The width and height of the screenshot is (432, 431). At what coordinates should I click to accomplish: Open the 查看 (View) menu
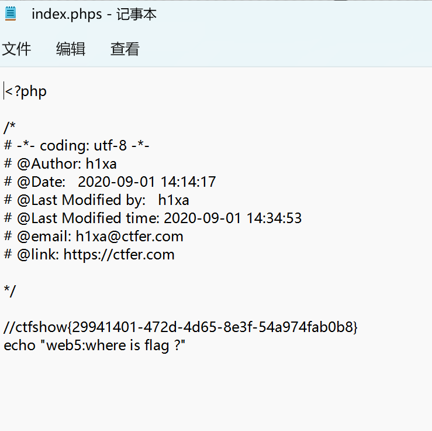[x=125, y=49]
